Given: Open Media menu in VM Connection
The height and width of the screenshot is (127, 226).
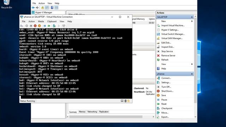Looking at the screenshot, I should 41,22.
